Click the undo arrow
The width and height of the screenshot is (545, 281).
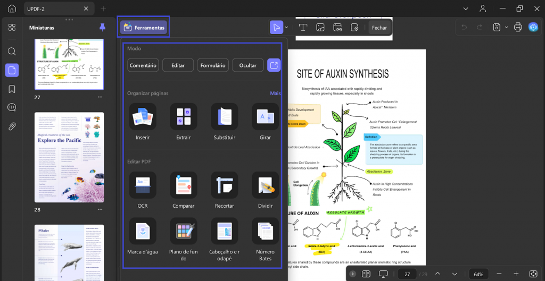click(464, 28)
